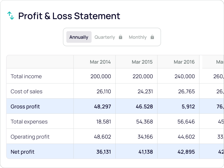This screenshot has height=168, width=224.
Task: Switch to the Quarterly tab
Action: click(x=105, y=37)
